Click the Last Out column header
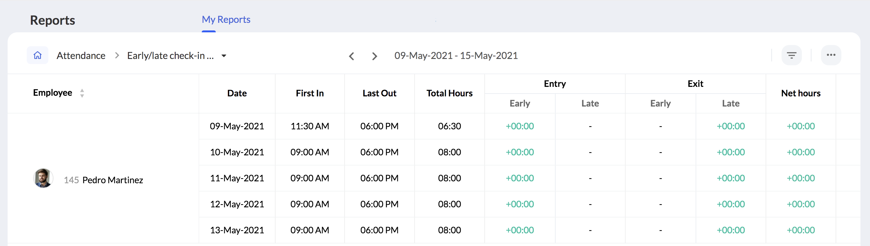Viewport: 870px width, 246px height. [x=379, y=93]
